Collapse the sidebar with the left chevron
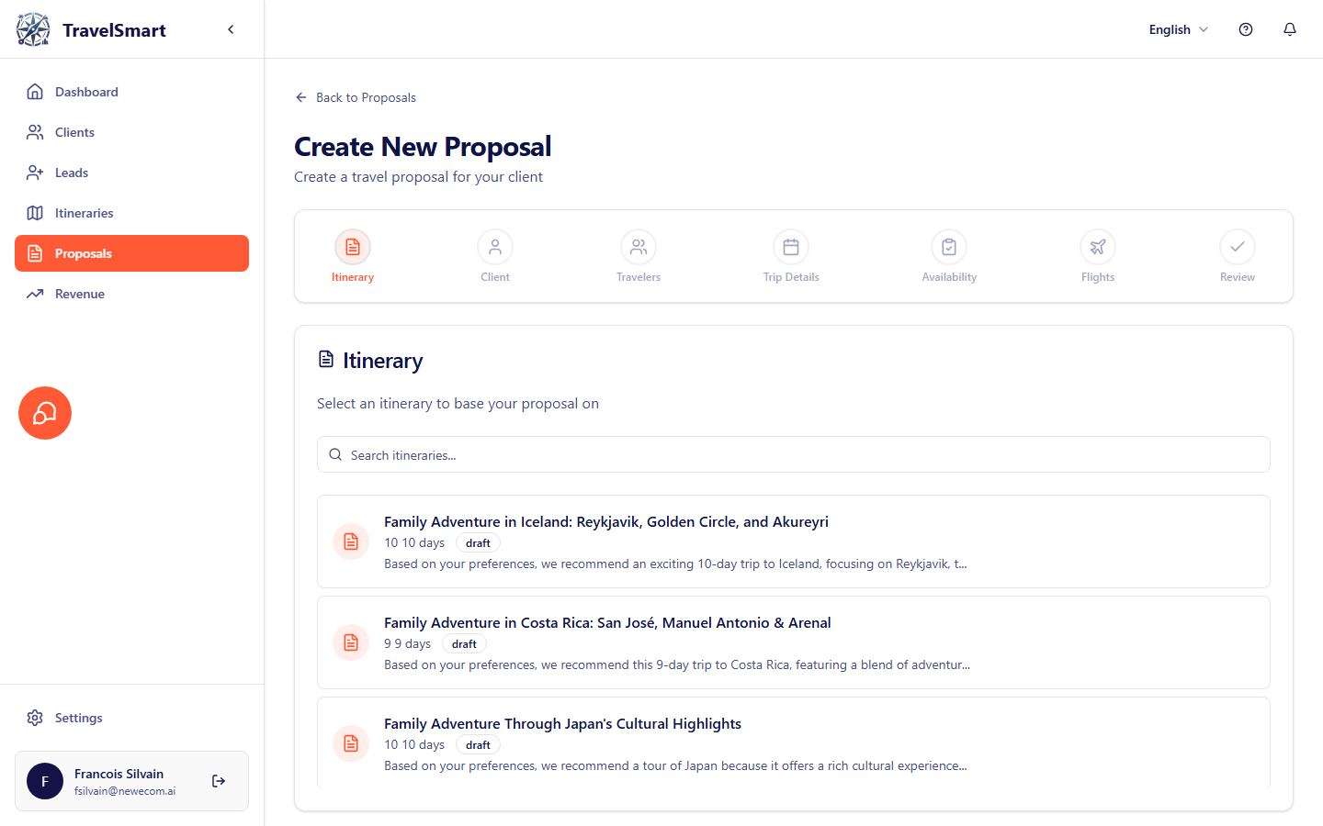The height and width of the screenshot is (826, 1323). click(x=231, y=28)
